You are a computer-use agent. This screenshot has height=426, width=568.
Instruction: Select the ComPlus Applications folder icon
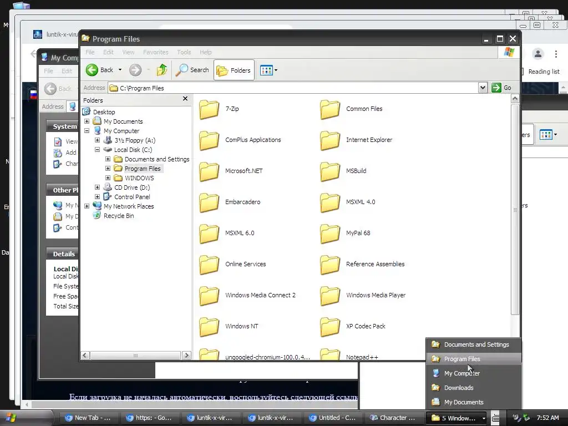209,140
